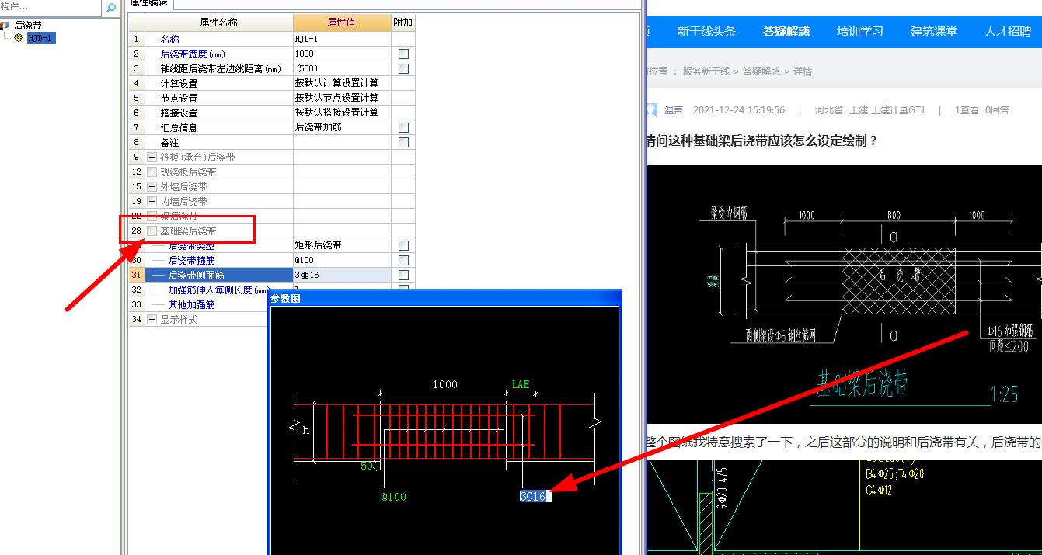Viewport: 1042px width, 555px height.
Task: Open the 基础梁后浇带 drawing image
Action: [x=844, y=293]
